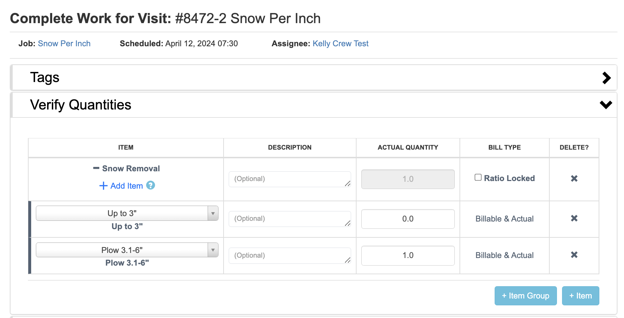Click the help icon beside Add Item
This screenshot has height=318, width=624.
[150, 185]
